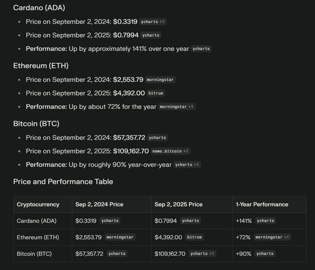Screen dimensions: 315x270
Task: Click morningstar +1 chip after Ethereum 72% performance
Action: [176, 107]
